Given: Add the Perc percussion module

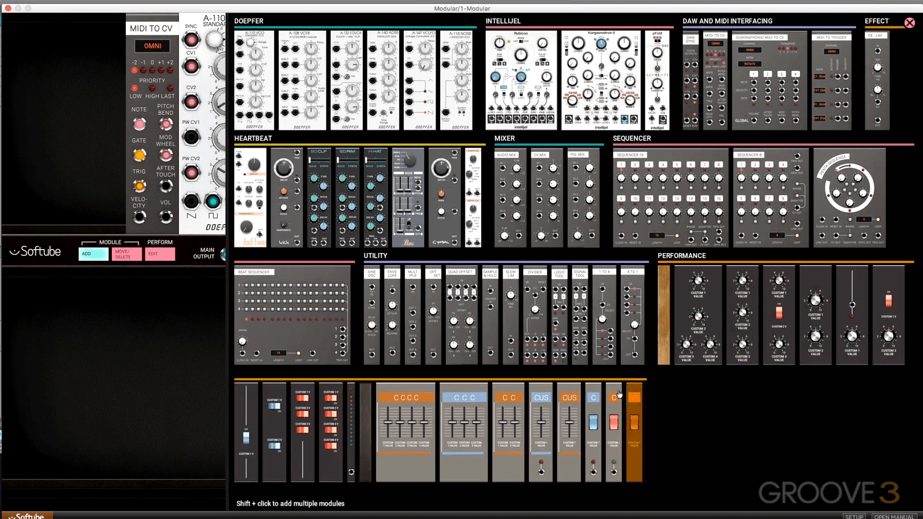Looking at the screenshot, I should (x=408, y=198).
